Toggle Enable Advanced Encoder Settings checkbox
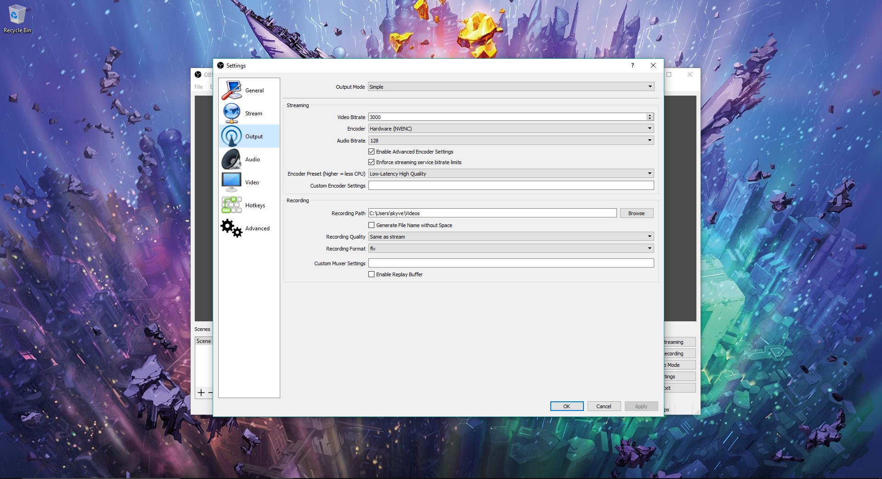 372,152
